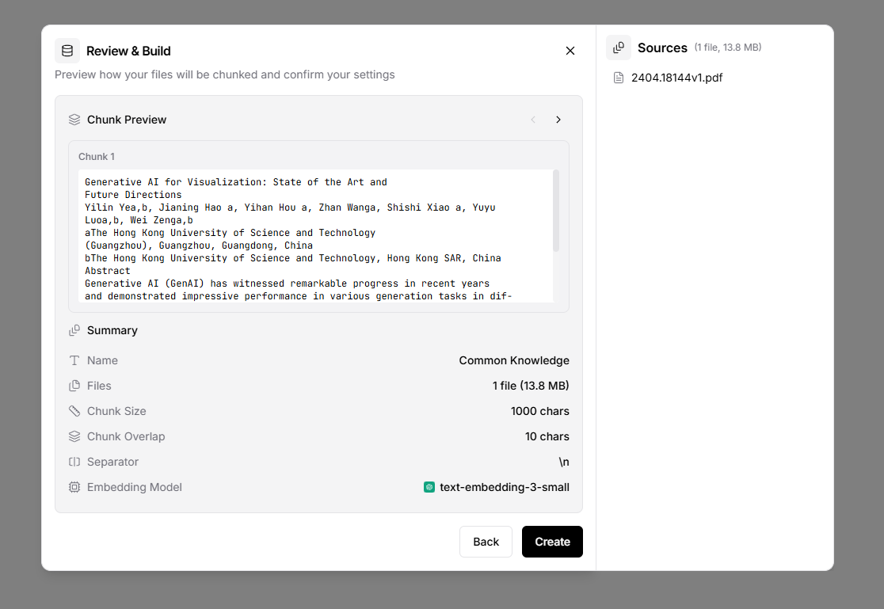Click the OpenAI logo beside text-embedding-3-small

(x=429, y=487)
